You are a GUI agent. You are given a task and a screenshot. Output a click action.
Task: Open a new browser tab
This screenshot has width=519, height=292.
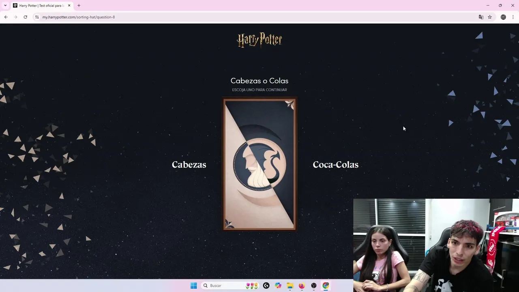pyautogui.click(x=79, y=6)
